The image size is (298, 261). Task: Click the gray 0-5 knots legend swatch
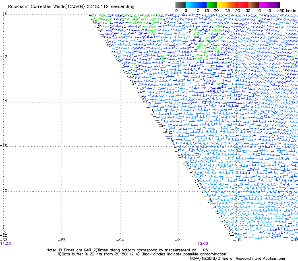coord(180,5)
